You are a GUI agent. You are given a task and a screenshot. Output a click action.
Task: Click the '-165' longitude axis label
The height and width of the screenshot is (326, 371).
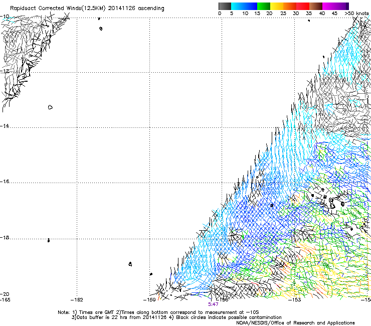pyautogui.click(x=5, y=300)
